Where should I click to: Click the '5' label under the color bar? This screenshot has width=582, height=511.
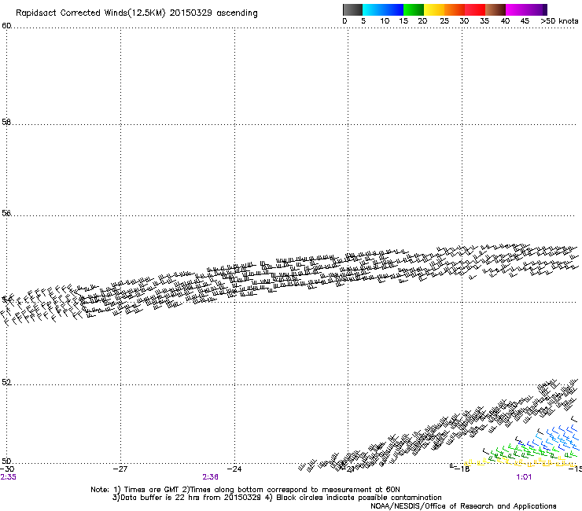click(363, 21)
